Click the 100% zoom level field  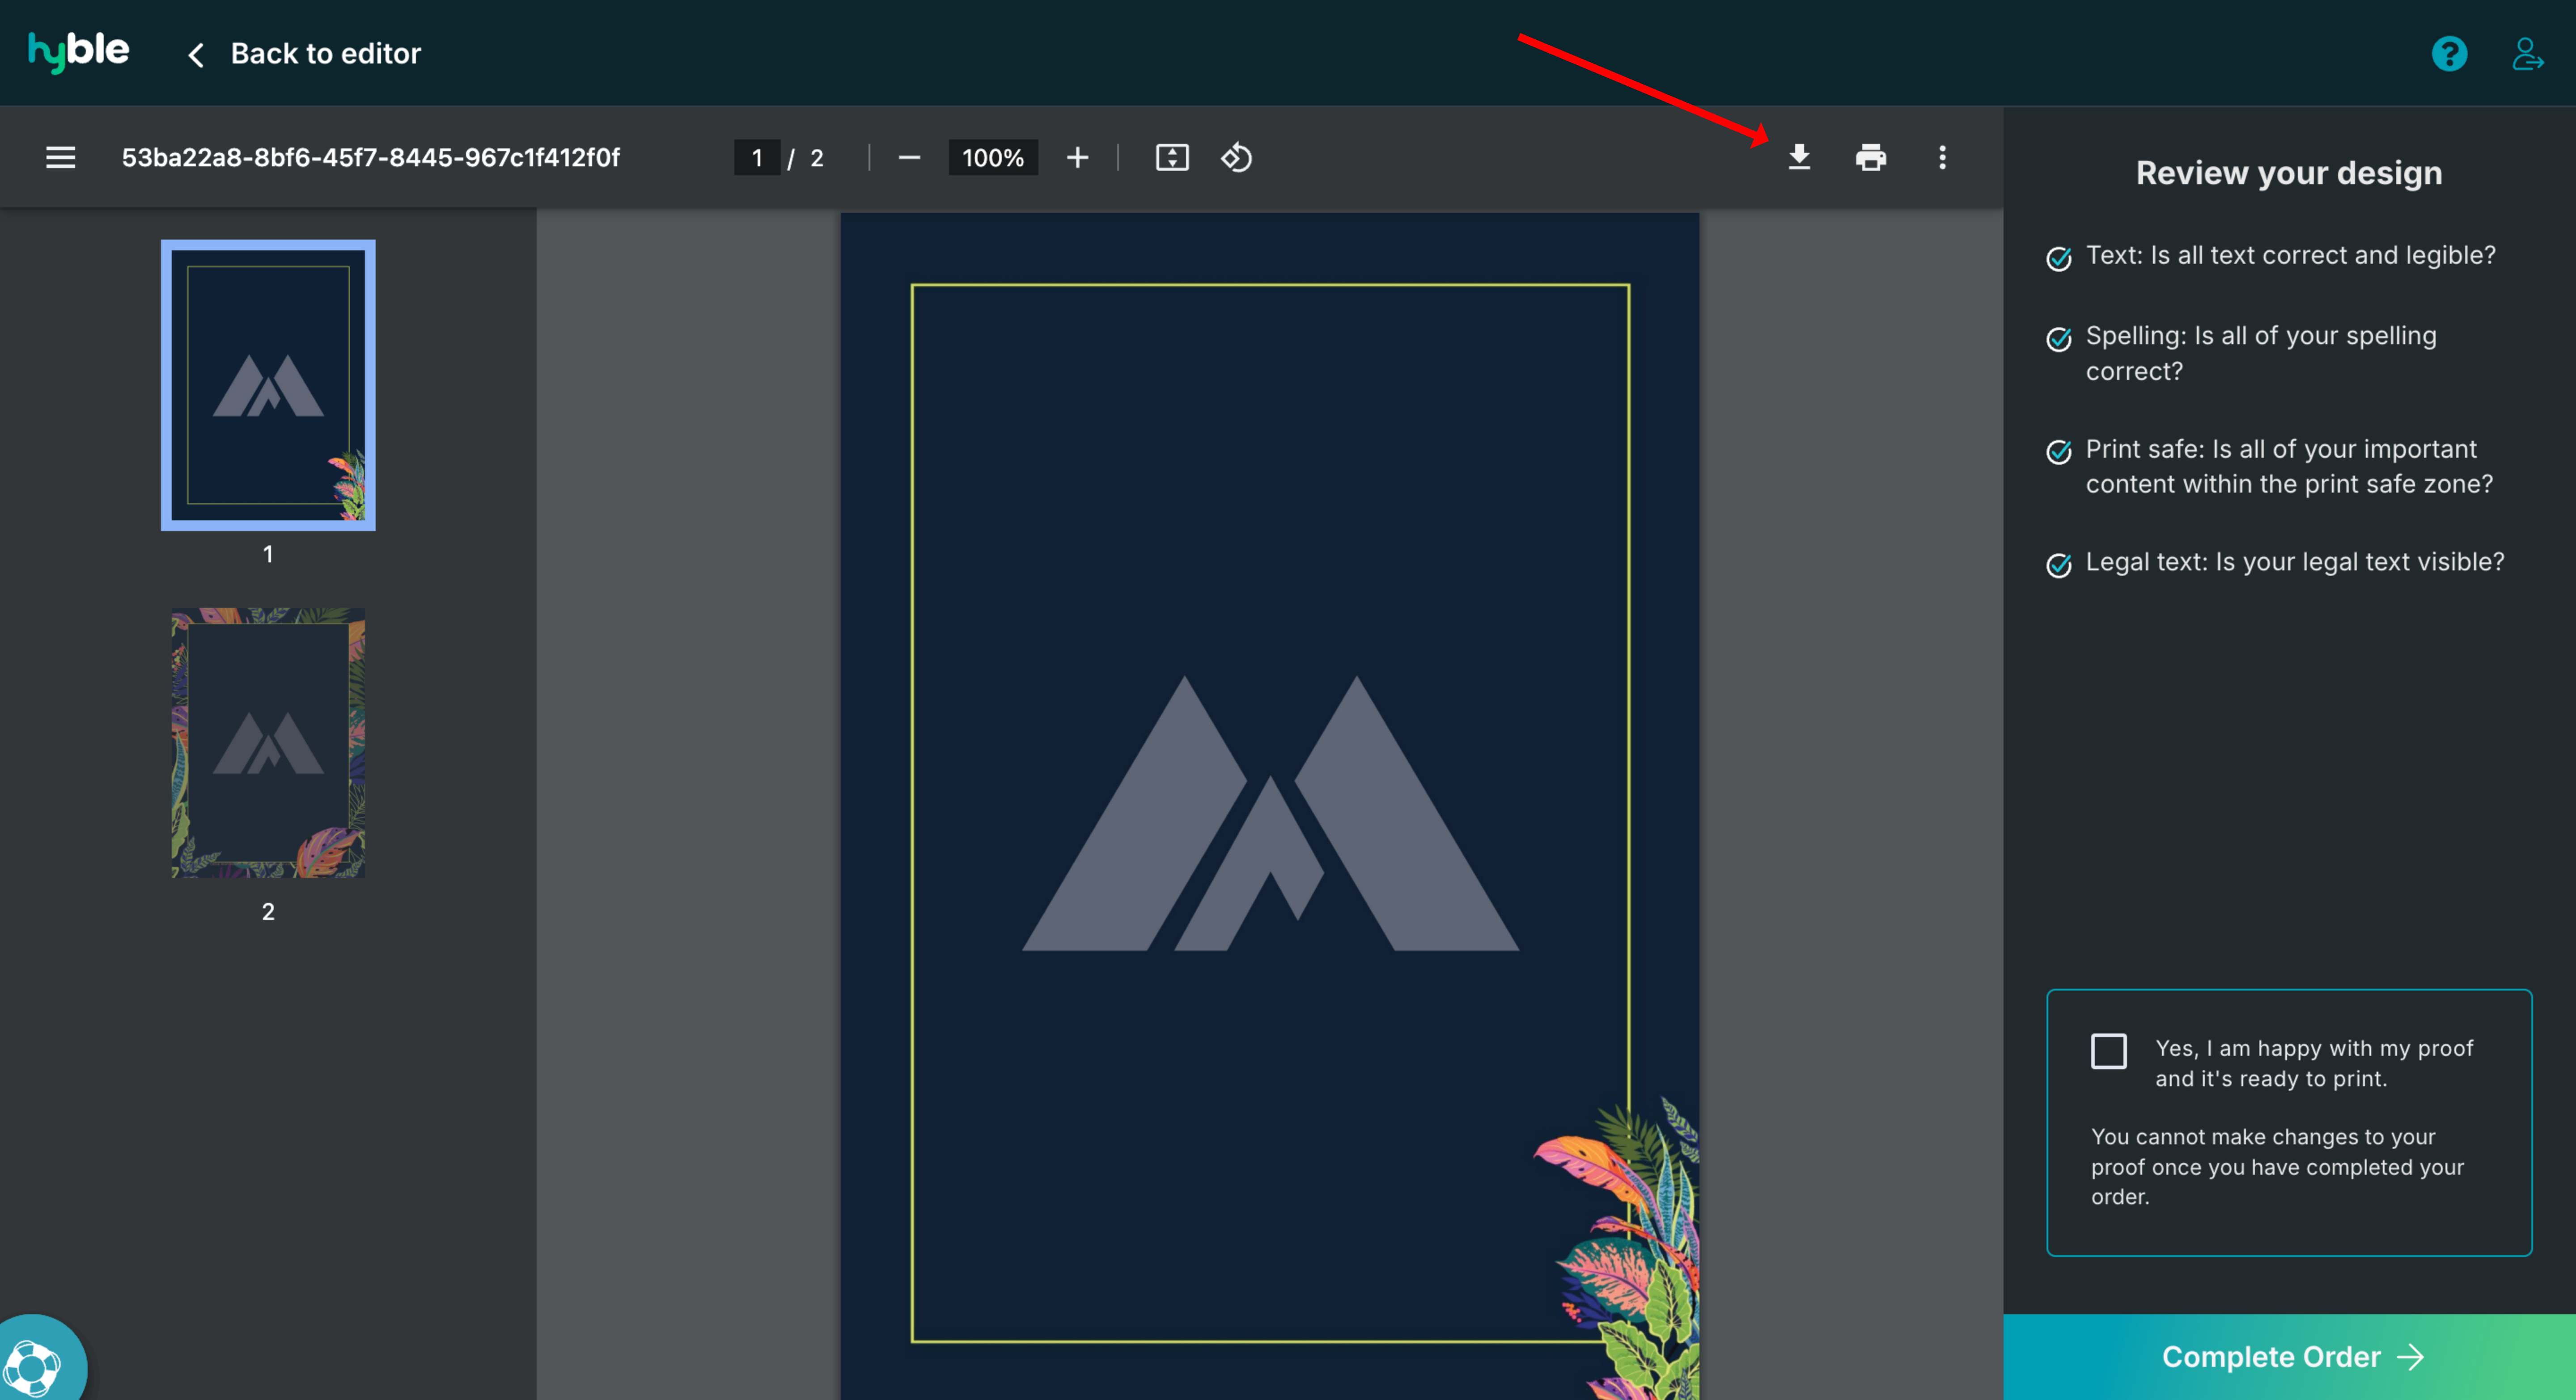(x=992, y=157)
